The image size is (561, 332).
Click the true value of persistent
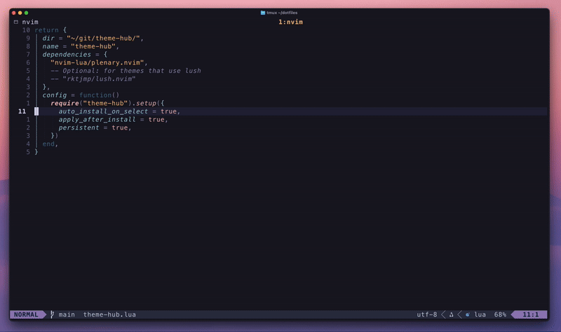tap(119, 127)
